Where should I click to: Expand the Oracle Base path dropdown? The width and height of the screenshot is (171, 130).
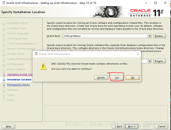(x=149, y=36)
